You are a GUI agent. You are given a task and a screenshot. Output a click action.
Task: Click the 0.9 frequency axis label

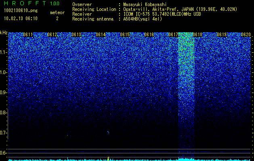pos(3,93)
